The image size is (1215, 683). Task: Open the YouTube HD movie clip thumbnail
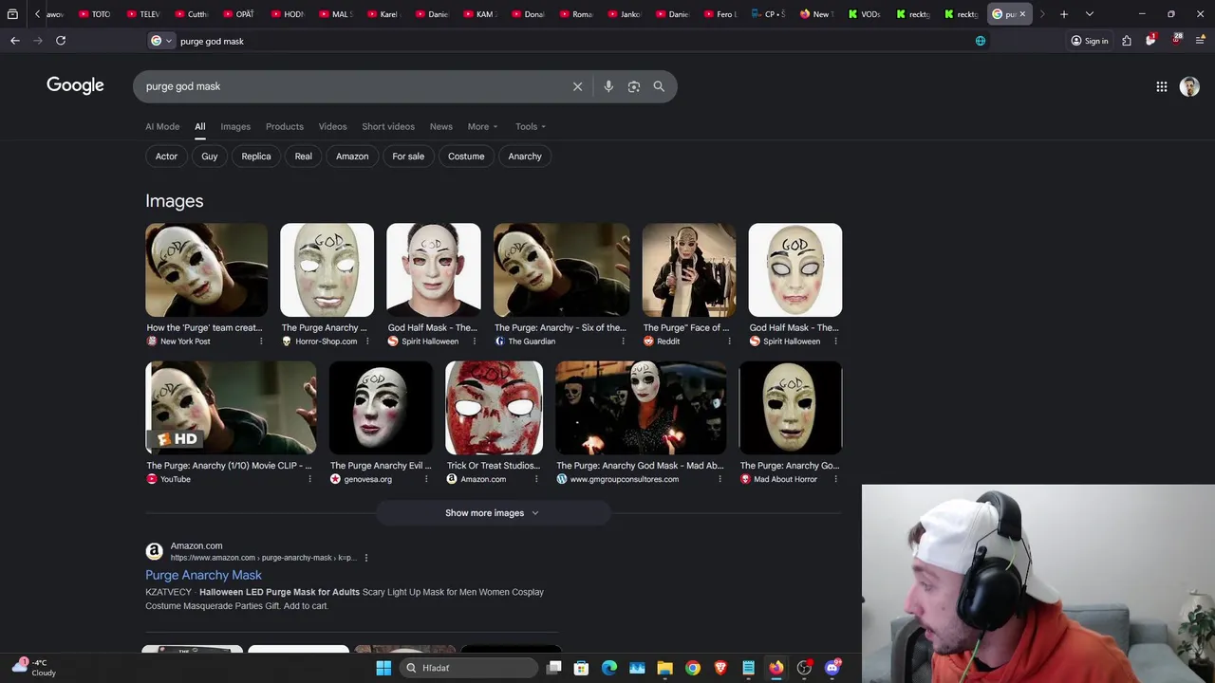tap(231, 408)
